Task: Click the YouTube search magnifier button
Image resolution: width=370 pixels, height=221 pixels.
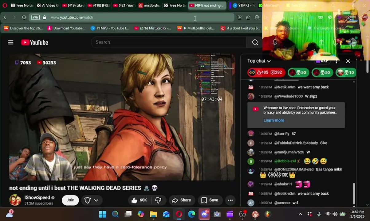Action: point(255,42)
